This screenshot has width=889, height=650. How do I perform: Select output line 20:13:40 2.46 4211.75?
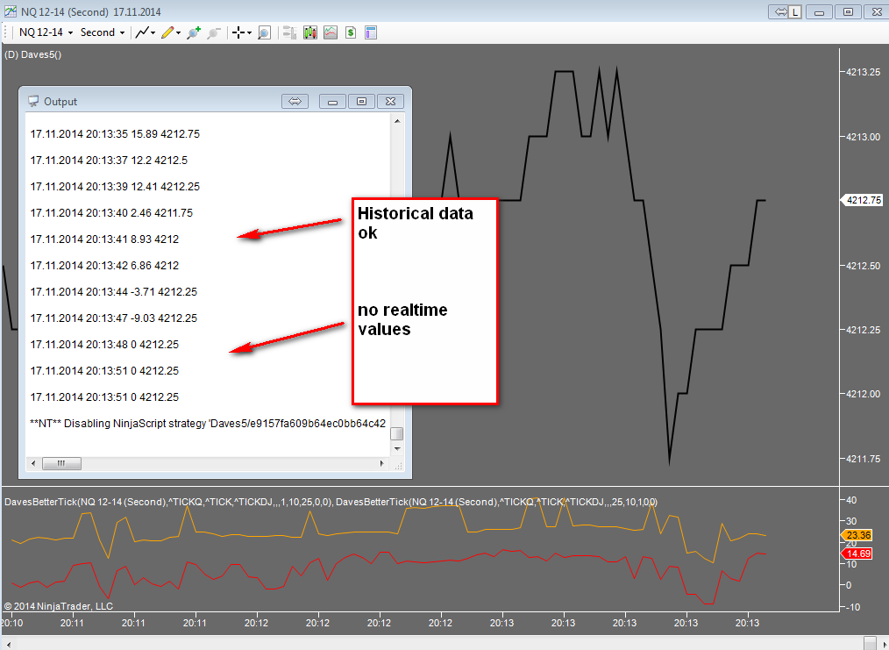[111, 212]
